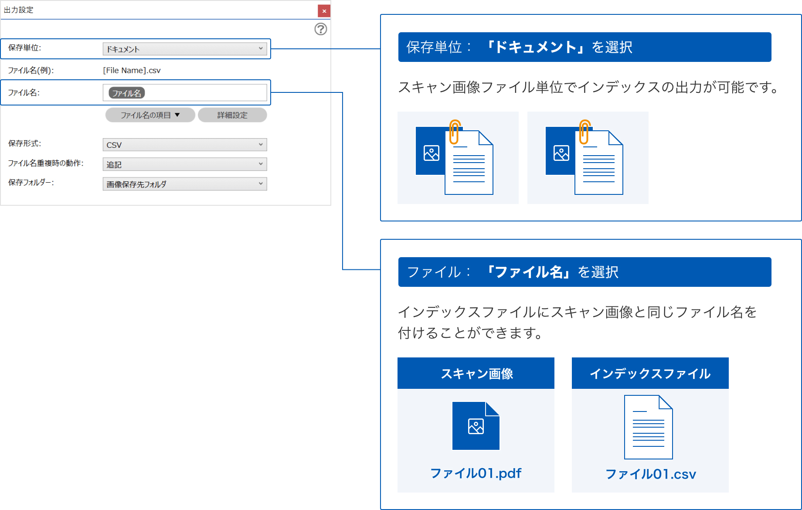Click the ファイル01.pdf file name

click(476, 473)
